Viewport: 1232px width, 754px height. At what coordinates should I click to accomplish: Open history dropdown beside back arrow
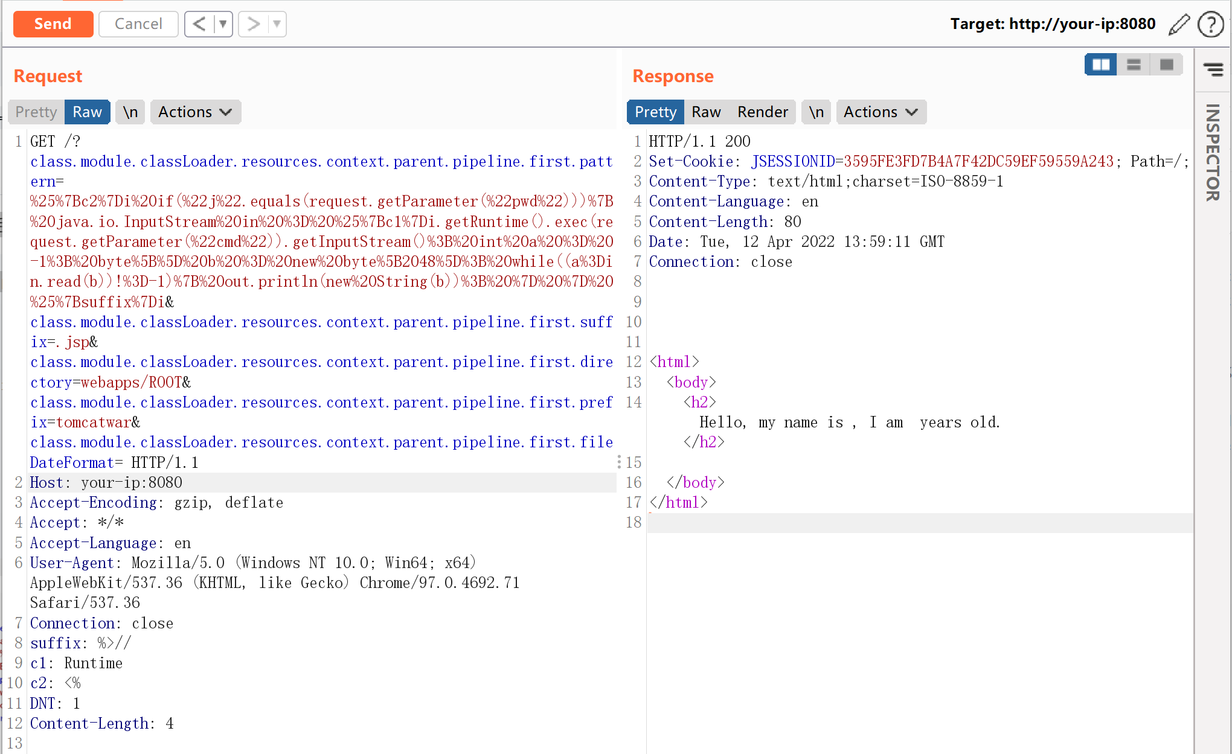(223, 24)
